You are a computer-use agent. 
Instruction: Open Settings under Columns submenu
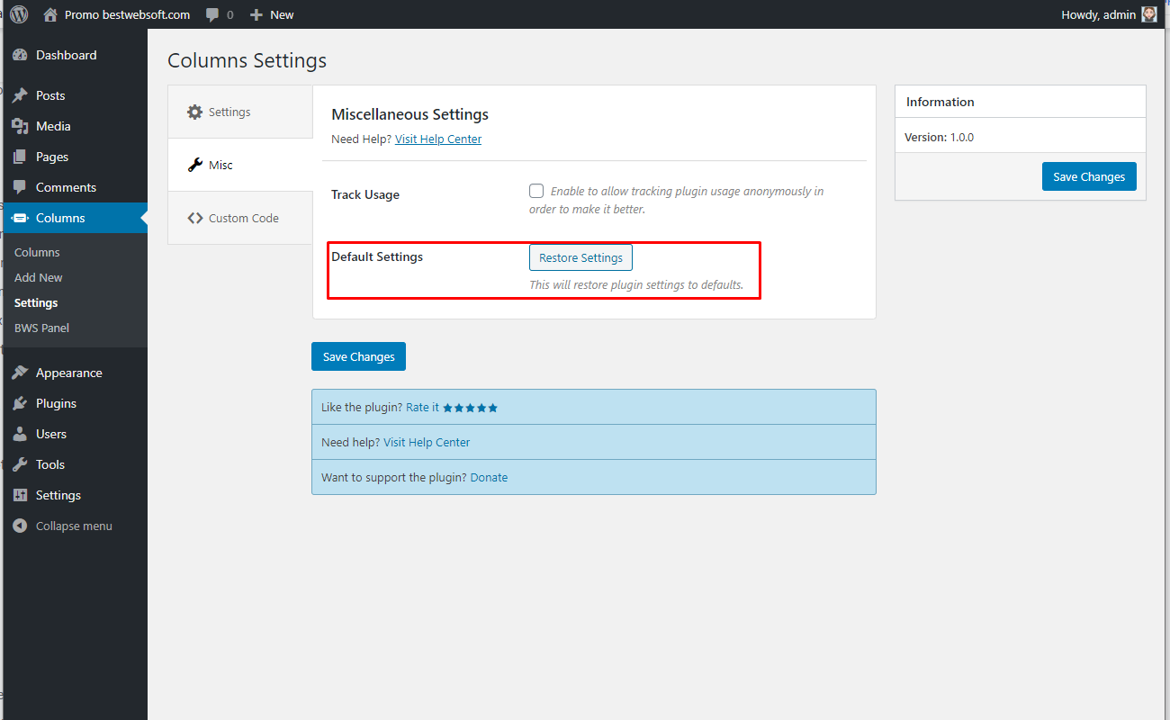36,302
